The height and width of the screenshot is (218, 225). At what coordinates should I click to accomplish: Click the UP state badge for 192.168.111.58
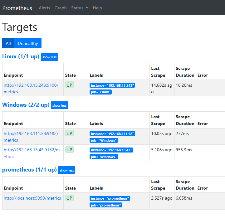[69, 133]
